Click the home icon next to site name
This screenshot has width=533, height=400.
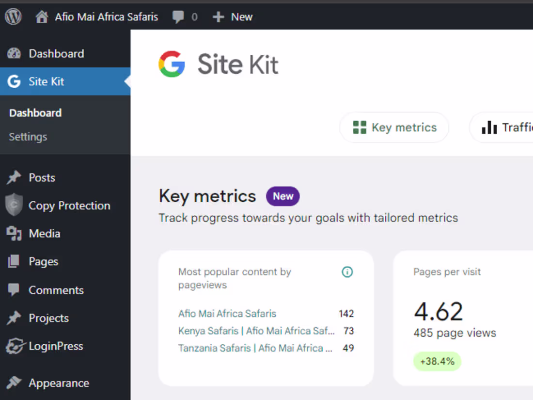click(x=42, y=16)
